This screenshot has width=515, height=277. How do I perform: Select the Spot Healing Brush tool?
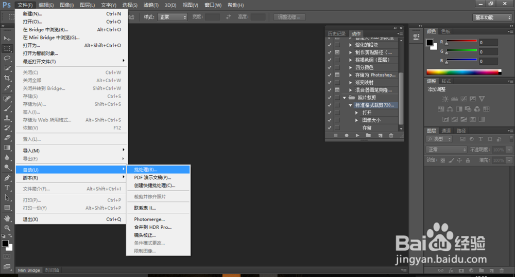pyautogui.click(x=7, y=98)
